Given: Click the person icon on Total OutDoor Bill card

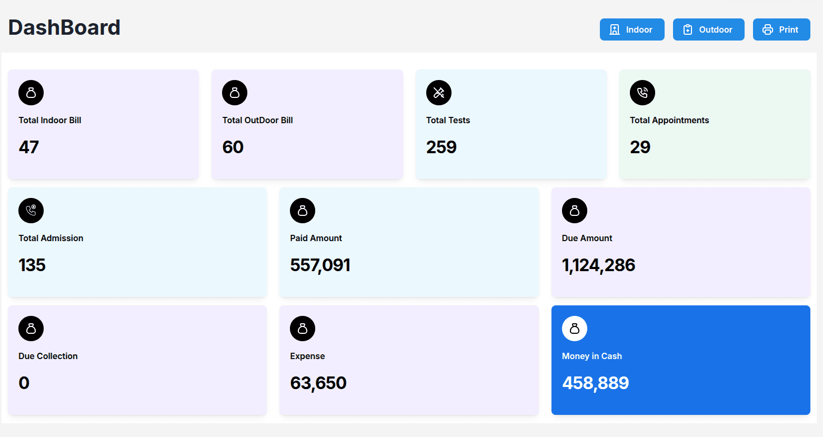Looking at the screenshot, I should (235, 92).
